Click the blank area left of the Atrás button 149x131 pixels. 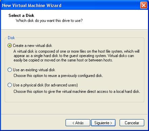(33, 123)
